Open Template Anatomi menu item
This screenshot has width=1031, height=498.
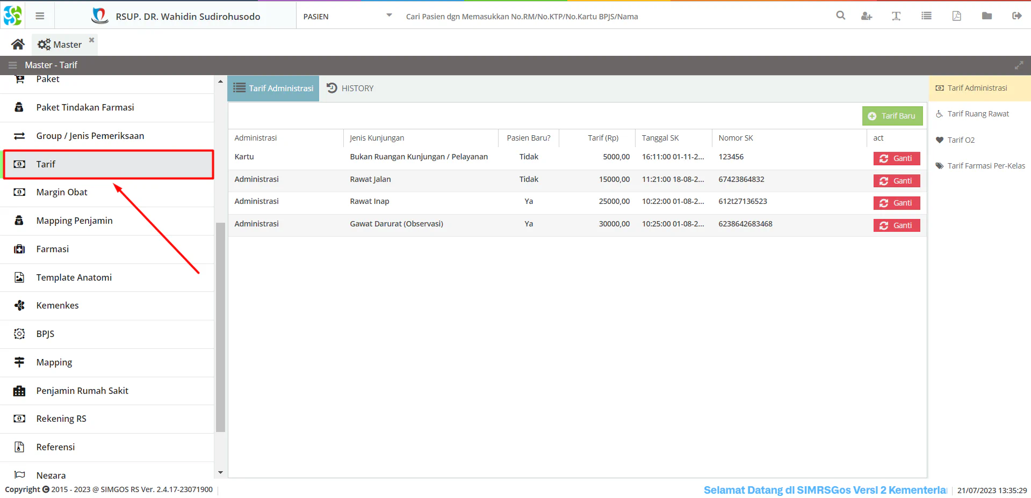pos(107,277)
